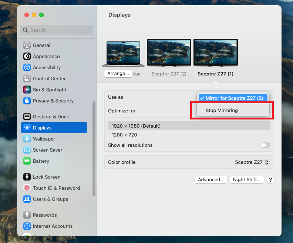Select the Wallpaper icon in sidebar
This screenshot has height=243, width=293.
point(27,139)
